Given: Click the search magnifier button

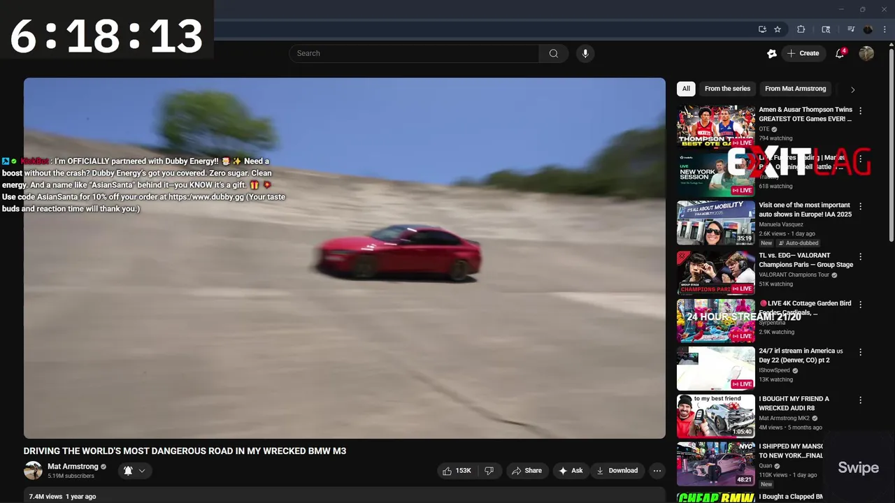Looking at the screenshot, I should click(554, 53).
